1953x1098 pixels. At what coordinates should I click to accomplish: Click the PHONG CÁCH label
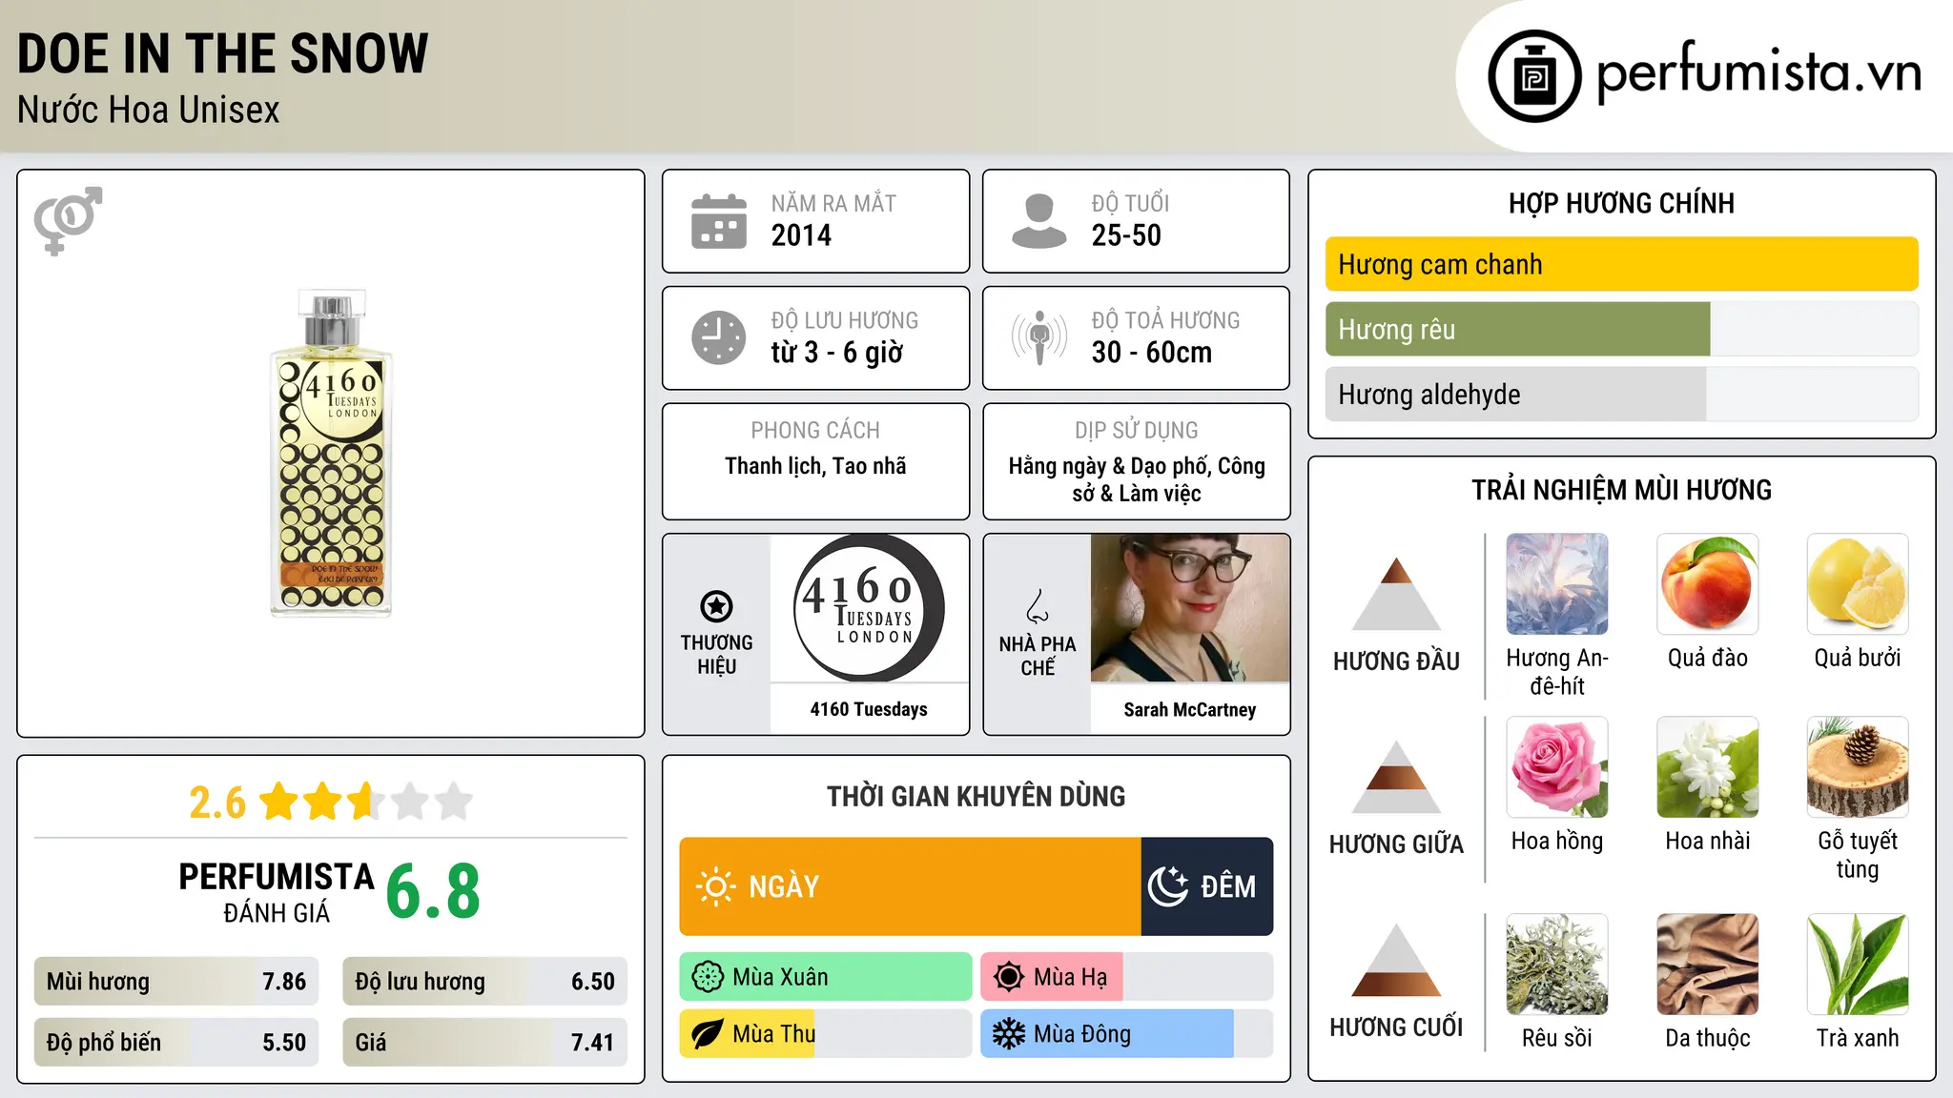(815, 431)
